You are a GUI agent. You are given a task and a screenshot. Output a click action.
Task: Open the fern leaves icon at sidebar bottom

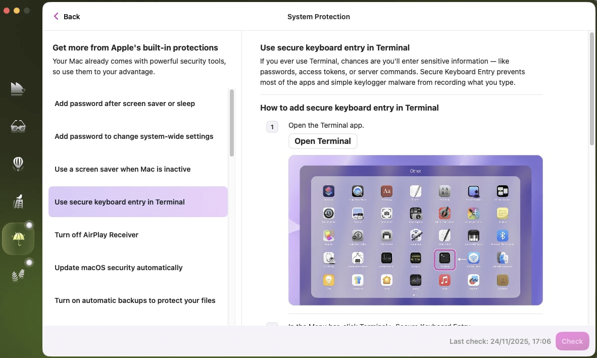point(18,274)
